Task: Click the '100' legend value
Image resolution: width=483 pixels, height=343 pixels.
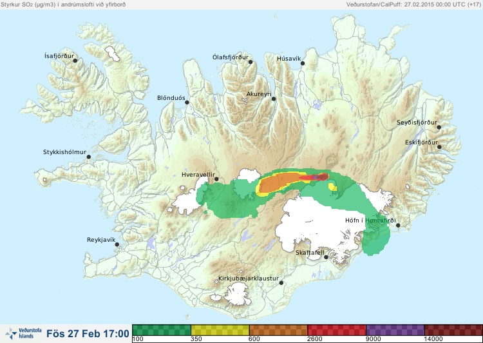Action: (x=138, y=339)
